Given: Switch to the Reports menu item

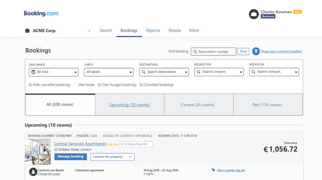Looking at the screenshot, I should coord(153,31).
